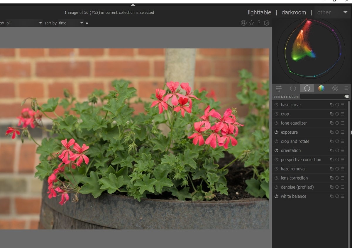
Task: Open the 'other' views dropdown
Action: (332, 12)
